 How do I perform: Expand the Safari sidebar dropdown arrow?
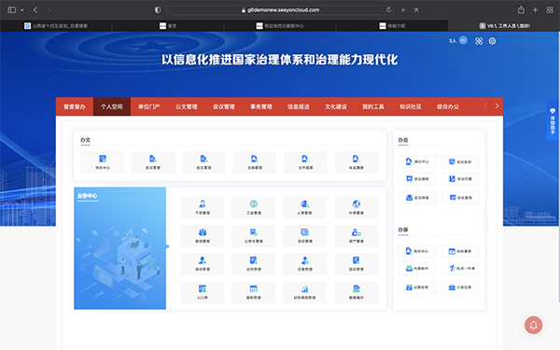point(22,10)
